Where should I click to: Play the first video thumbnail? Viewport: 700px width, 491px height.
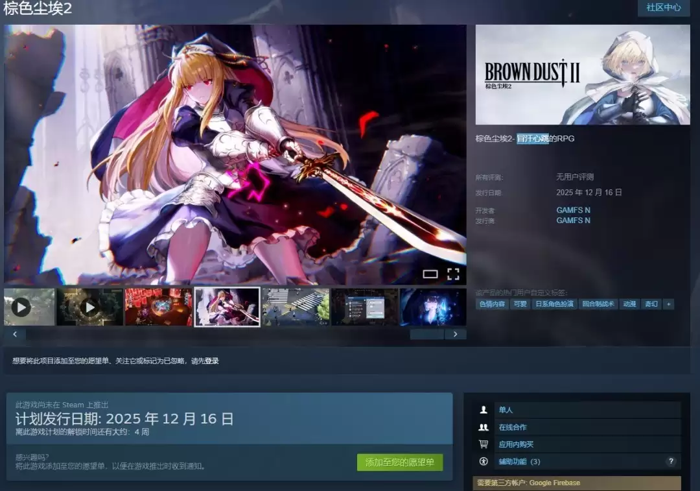(21, 306)
